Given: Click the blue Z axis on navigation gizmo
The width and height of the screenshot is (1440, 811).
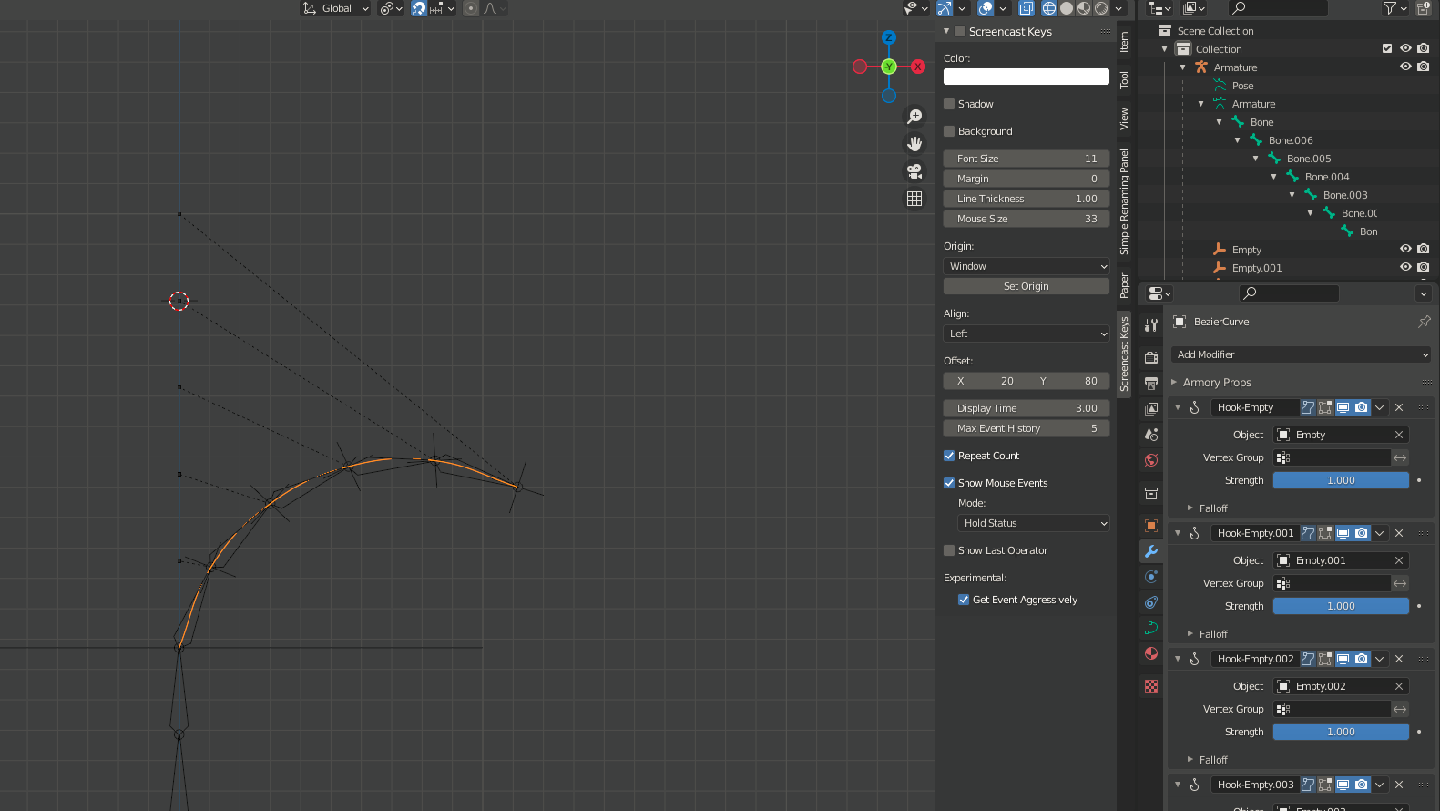Looking at the screenshot, I should (x=889, y=37).
